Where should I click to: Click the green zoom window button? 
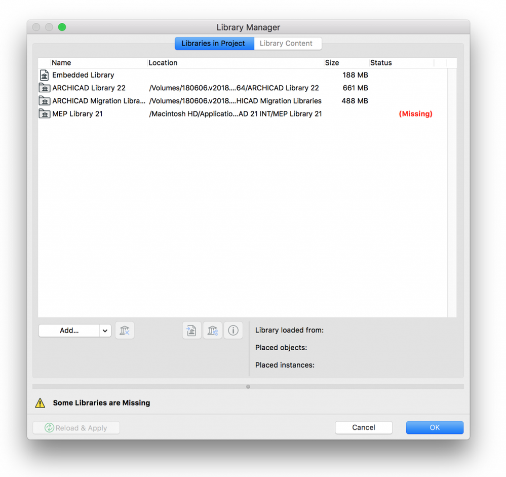62,27
